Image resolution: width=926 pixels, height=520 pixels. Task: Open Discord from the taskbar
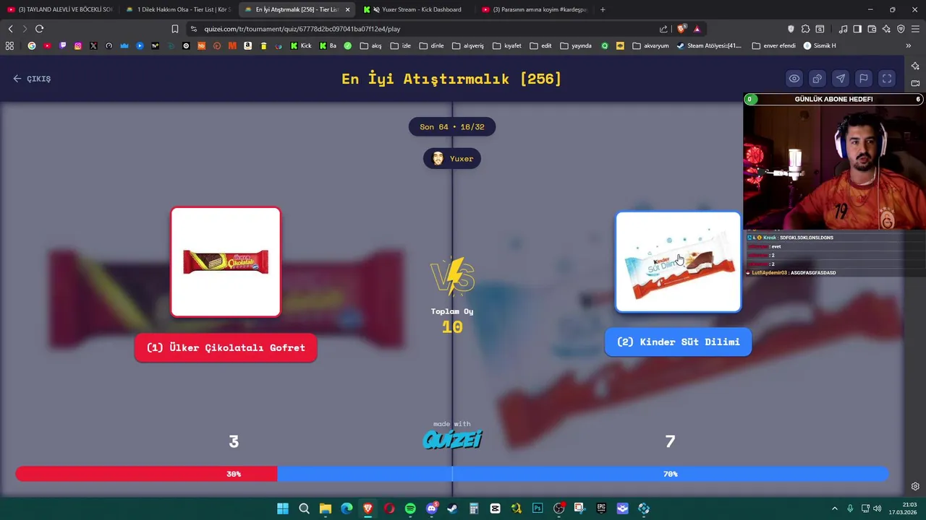pos(432,508)
